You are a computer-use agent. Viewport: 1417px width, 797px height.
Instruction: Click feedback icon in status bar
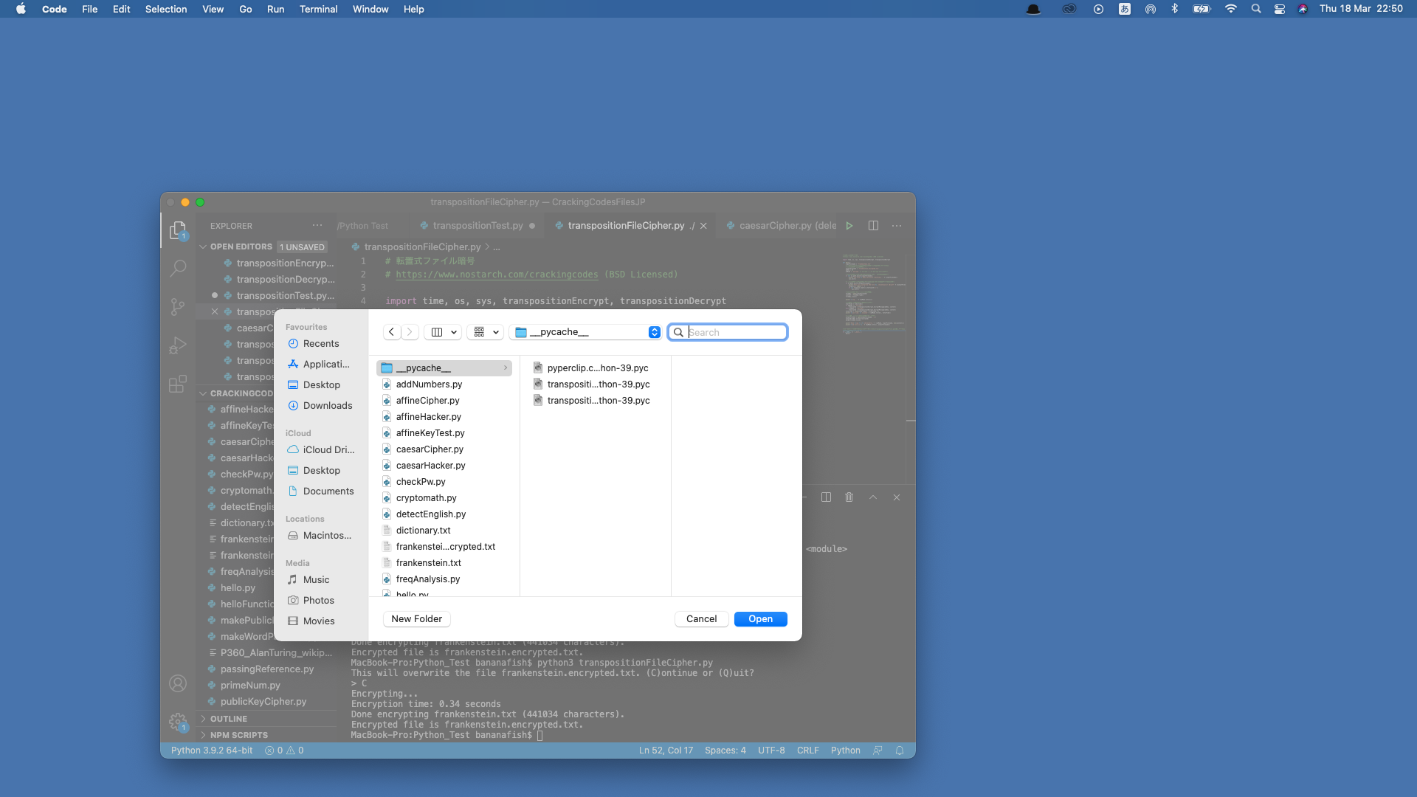point(878,751)
